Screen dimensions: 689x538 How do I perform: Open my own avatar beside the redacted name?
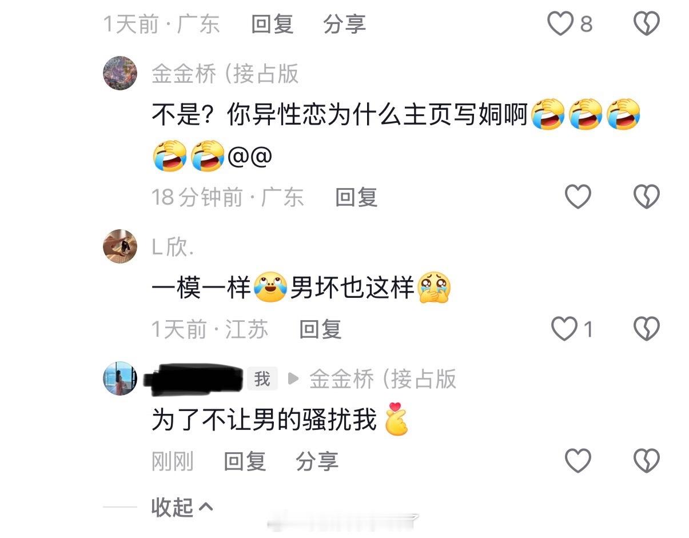coord(120,378)
